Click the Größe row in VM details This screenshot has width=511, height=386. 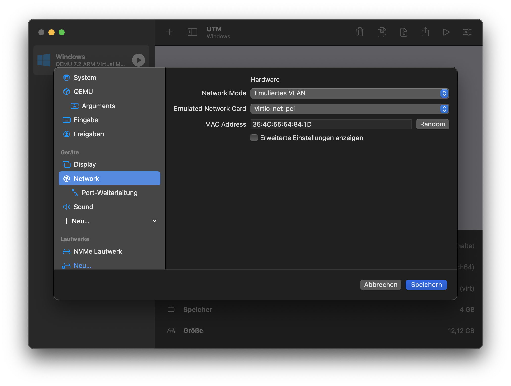(321, 331)
